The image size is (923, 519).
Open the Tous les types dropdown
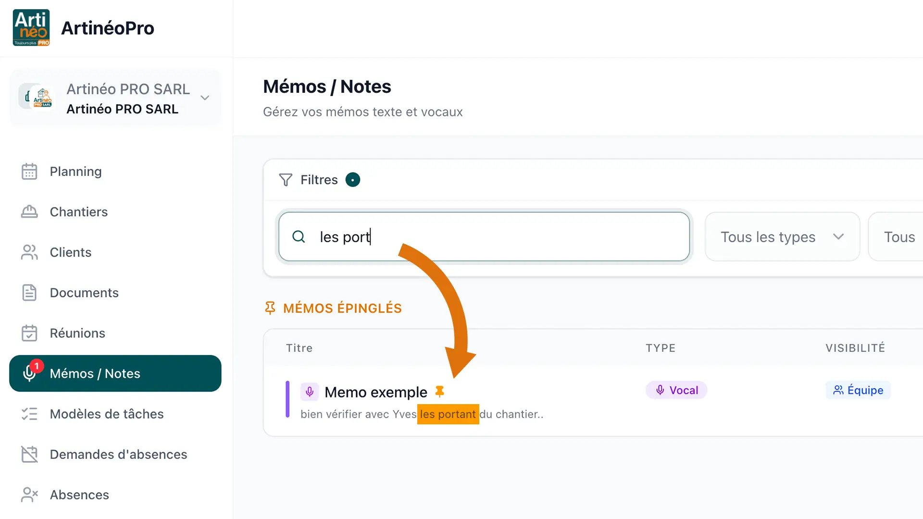coord(782,237)
